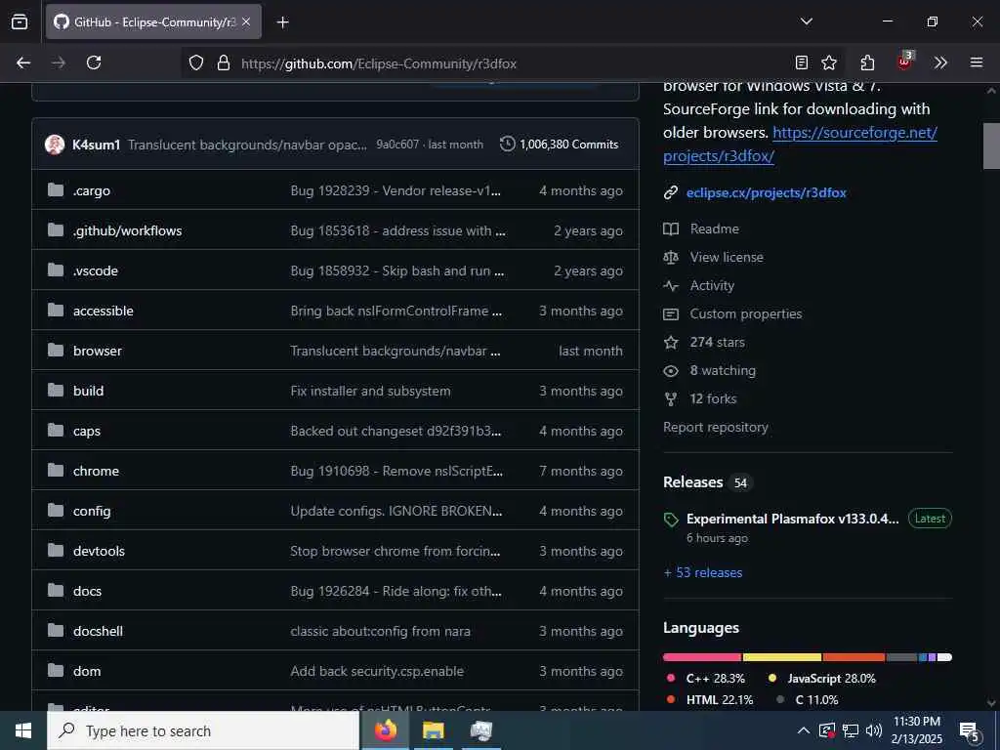Click the page vertical scrollbar thumb
Screen dimensions: 1000x750
coord(992,146)
